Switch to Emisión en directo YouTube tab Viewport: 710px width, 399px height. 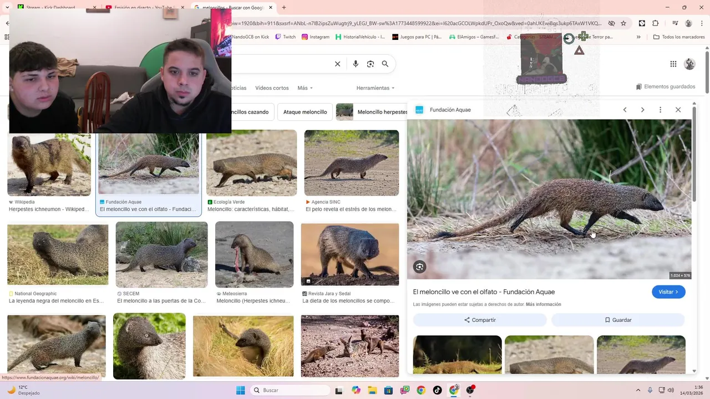[144, 8]
